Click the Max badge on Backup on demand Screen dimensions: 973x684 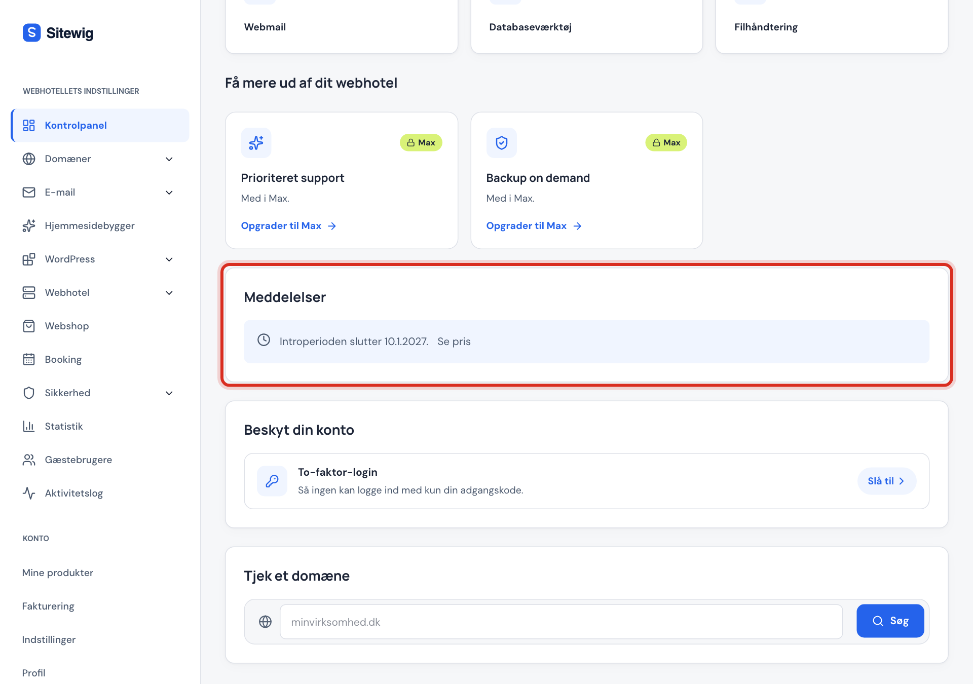point(666,143)
